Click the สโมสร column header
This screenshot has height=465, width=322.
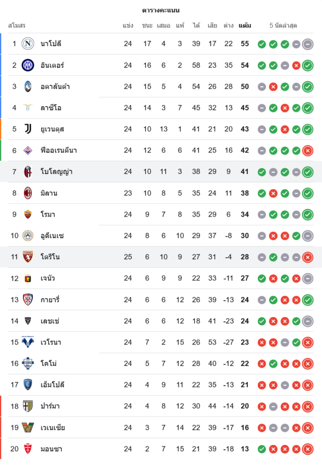(17, 26)
